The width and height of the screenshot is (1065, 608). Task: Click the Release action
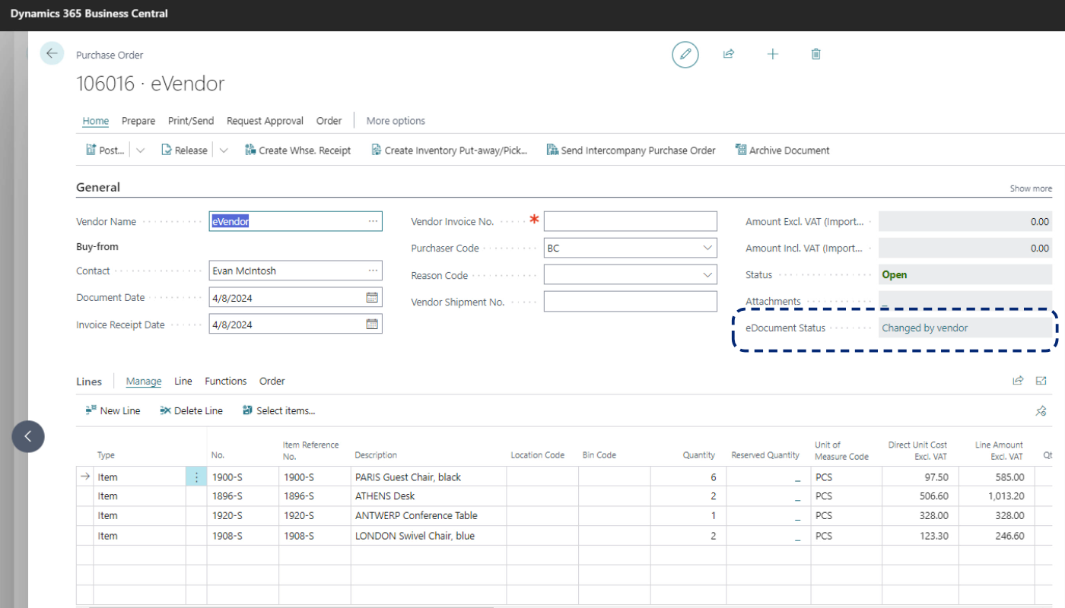(x=185, y=150)
